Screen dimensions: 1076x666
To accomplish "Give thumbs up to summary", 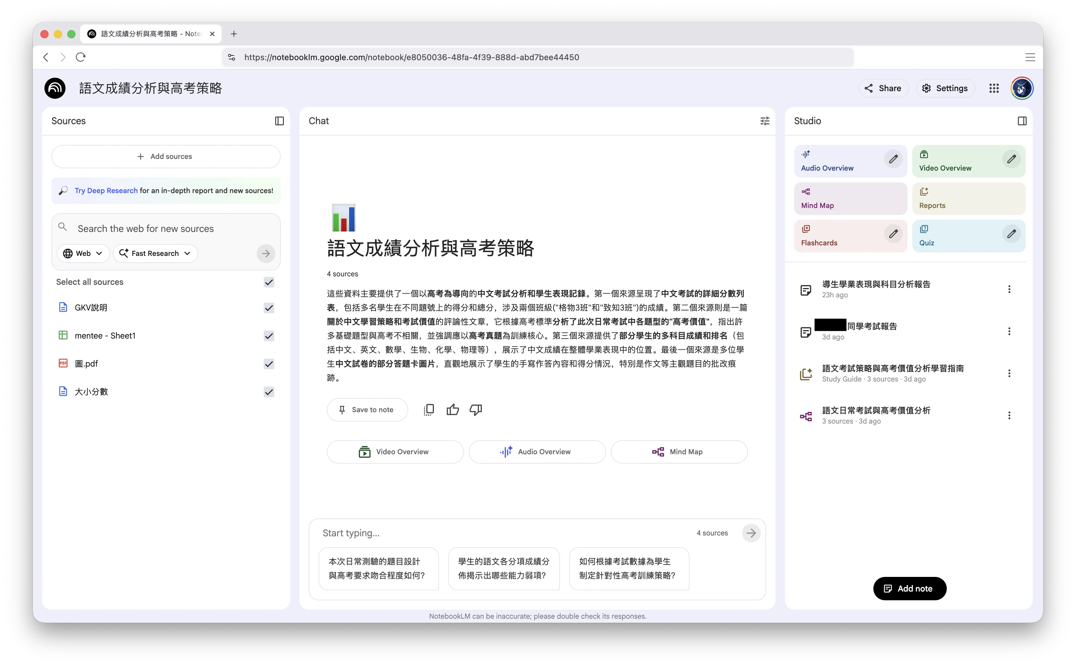I will pyautogui.click(x=452, y=410).
